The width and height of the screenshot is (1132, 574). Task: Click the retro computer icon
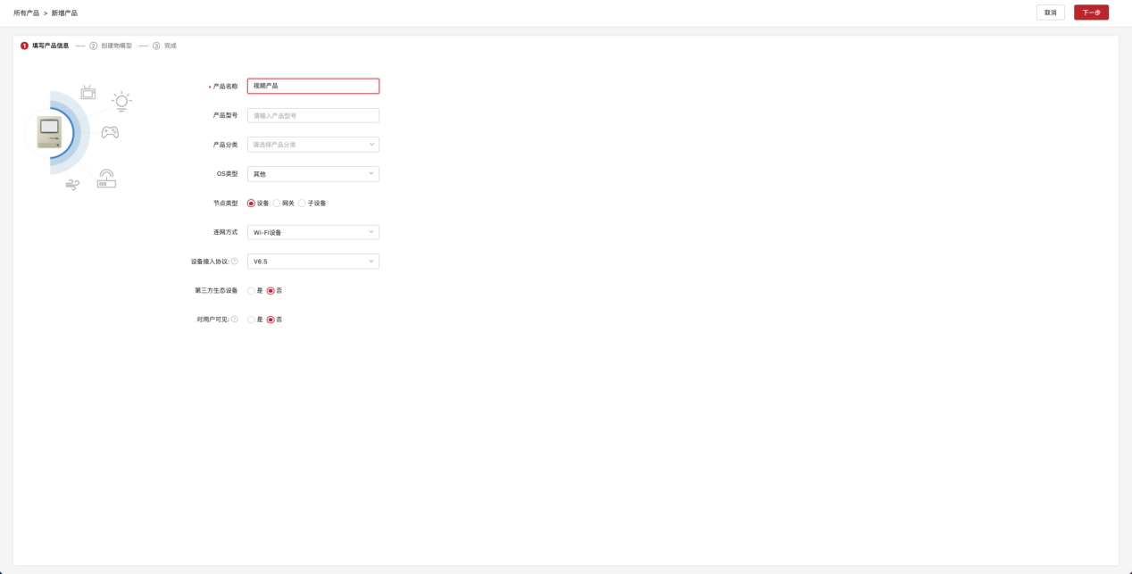(x=49, y=133)
